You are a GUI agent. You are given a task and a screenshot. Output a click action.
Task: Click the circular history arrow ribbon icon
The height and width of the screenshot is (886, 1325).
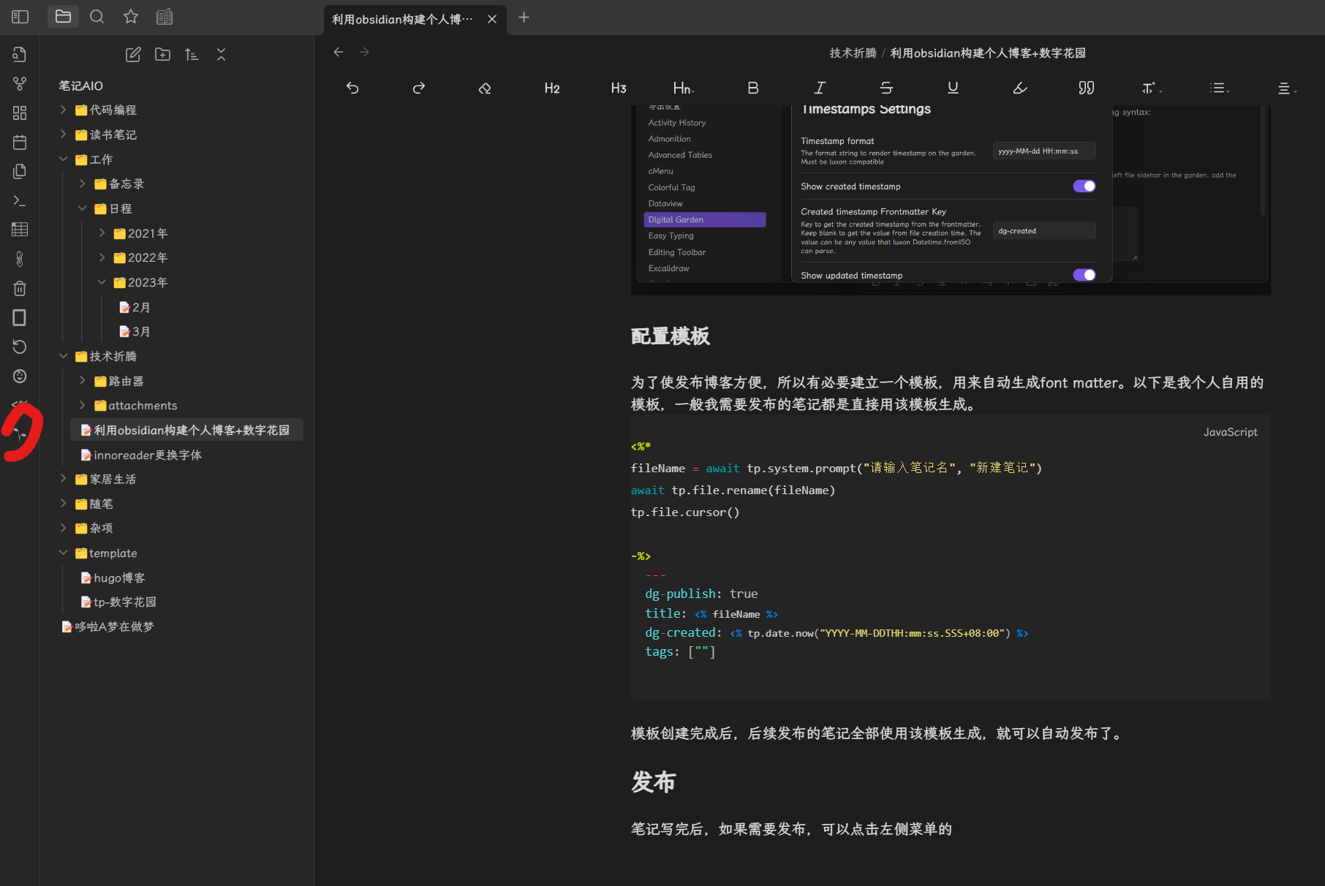click(20, 347)
